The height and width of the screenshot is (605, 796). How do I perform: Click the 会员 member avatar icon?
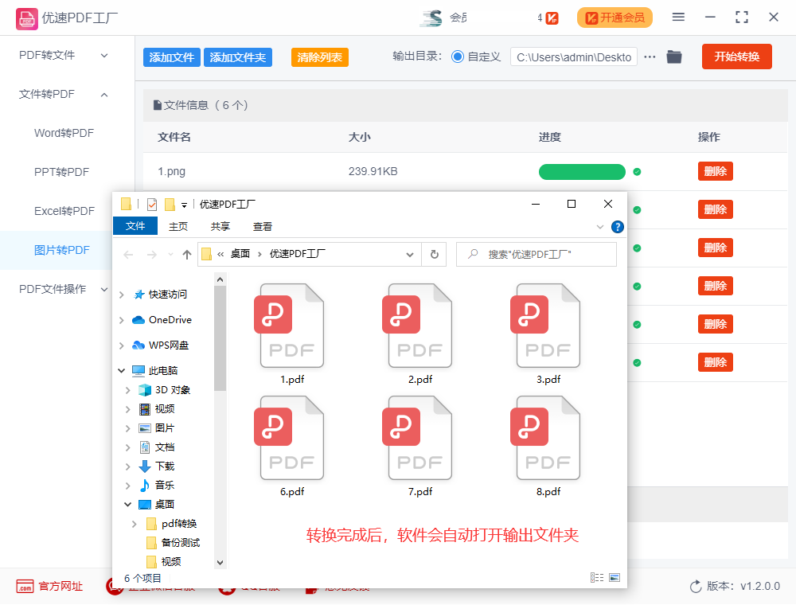430,17
